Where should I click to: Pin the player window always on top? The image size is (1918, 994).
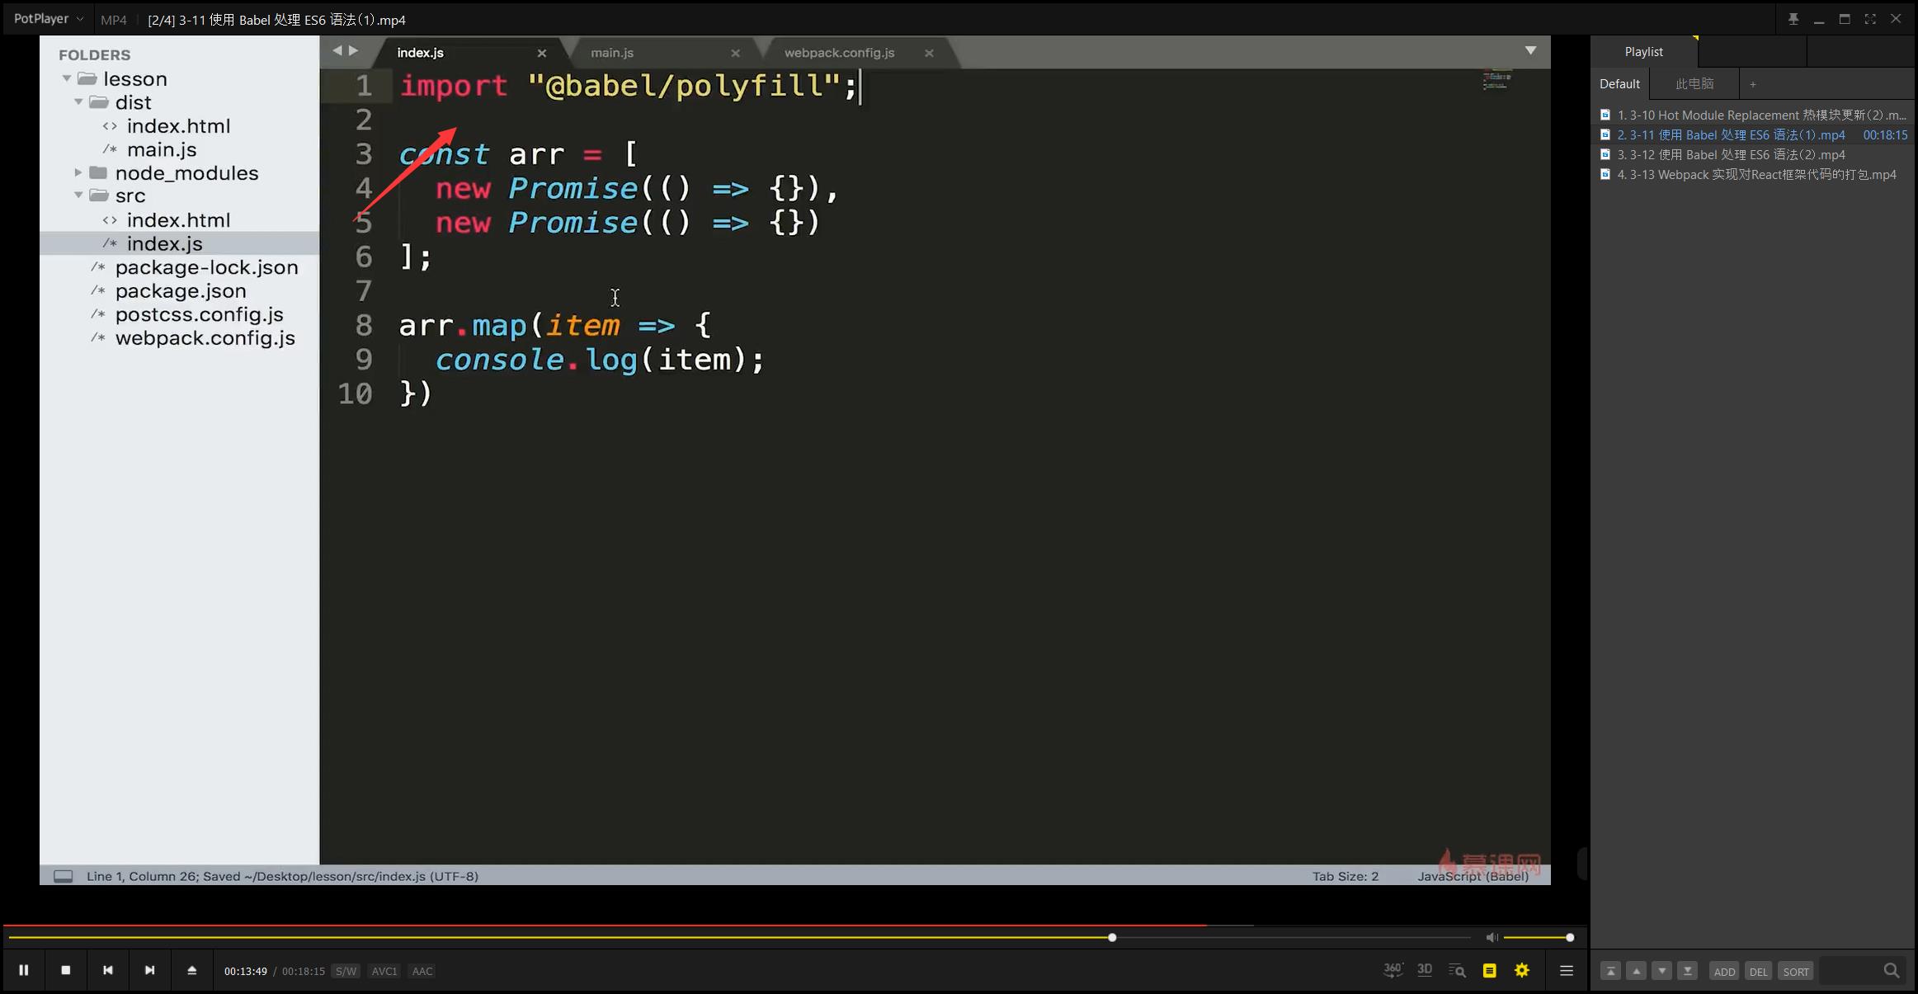(1793, 19)
